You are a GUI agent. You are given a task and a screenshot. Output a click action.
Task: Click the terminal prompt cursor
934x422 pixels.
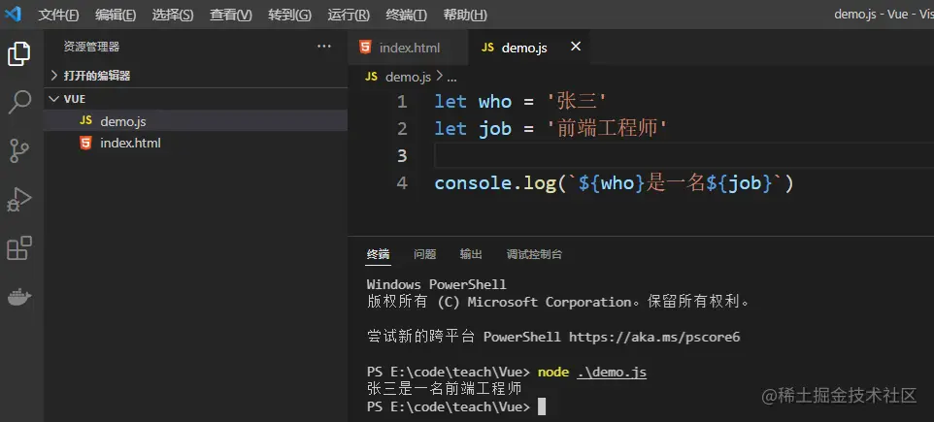point(542,406)
